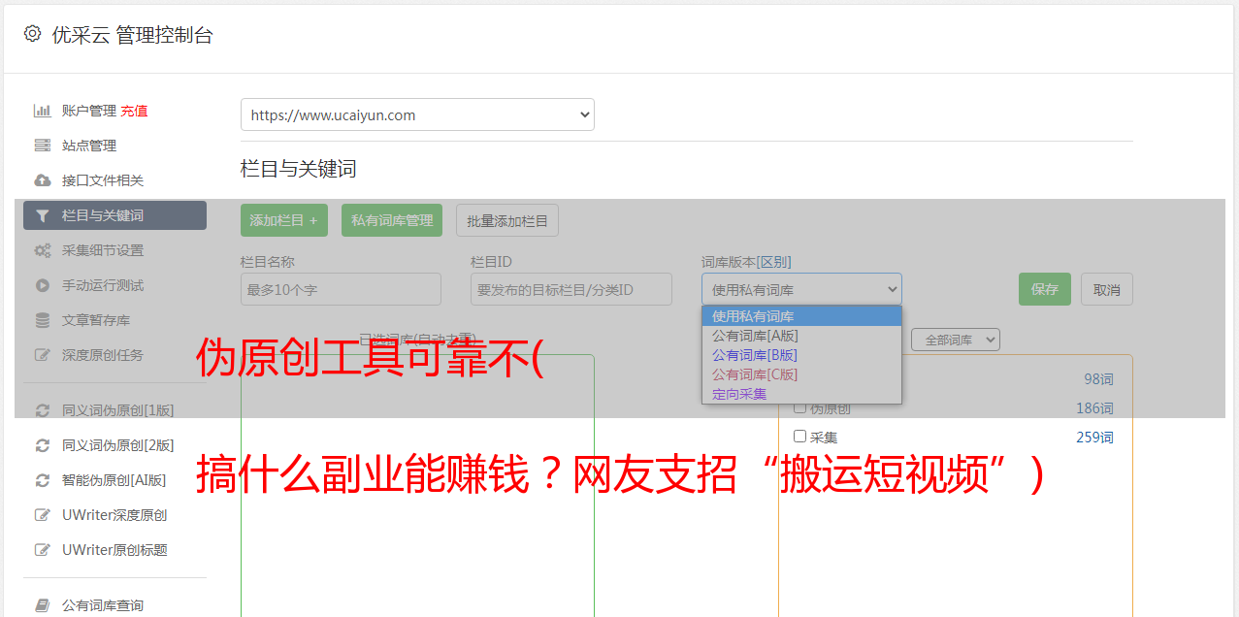The height and width of the screenshot is (617, 1239).
Task: Click the play circle icon for 手动运行测试
Action: (x=42, y=285)
